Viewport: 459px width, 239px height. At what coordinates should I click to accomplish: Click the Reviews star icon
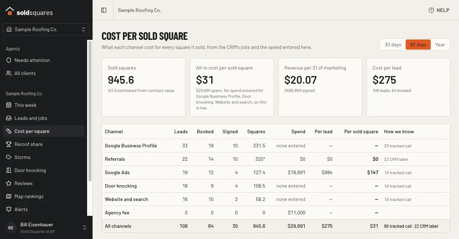point(9,183)
